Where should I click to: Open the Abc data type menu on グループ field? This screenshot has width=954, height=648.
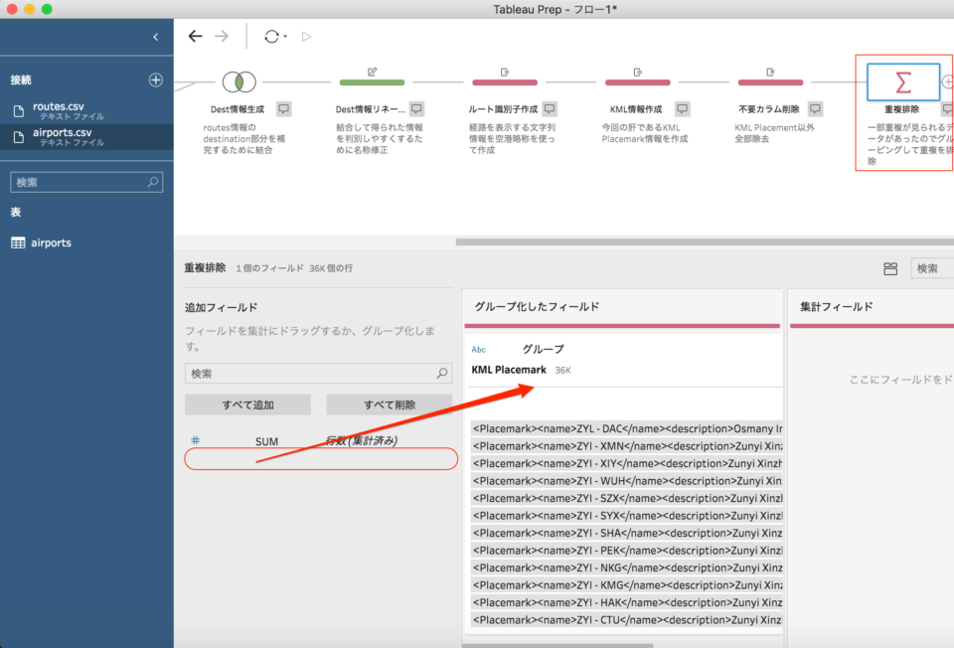(x=480, y=349)
